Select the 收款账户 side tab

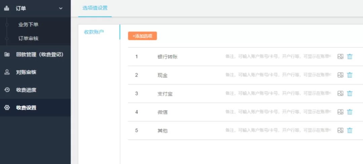point(94,32)
